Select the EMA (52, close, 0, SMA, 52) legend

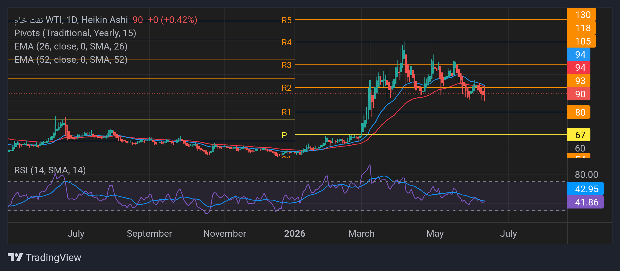71,60
